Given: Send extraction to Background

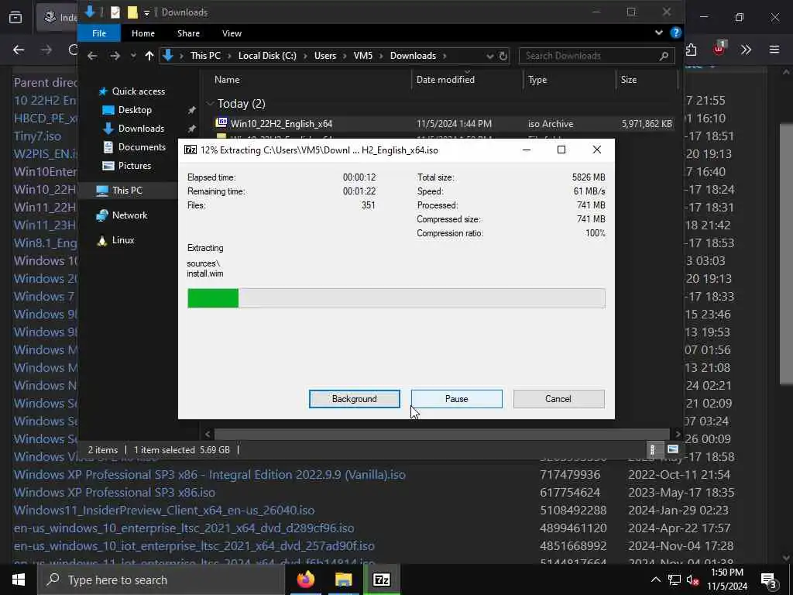Looking at the screenshot, I should click(x=354, y=399).
